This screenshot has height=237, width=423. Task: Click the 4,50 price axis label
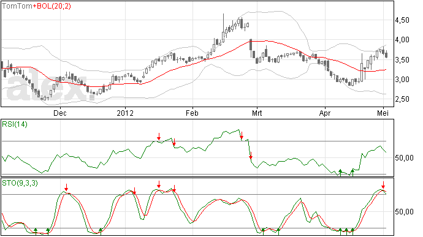(x=402, y=20)
